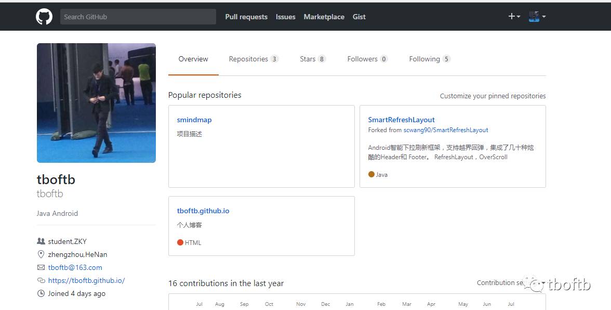Click the 'zhengzhou,HeNan' location text

(77, 254)
